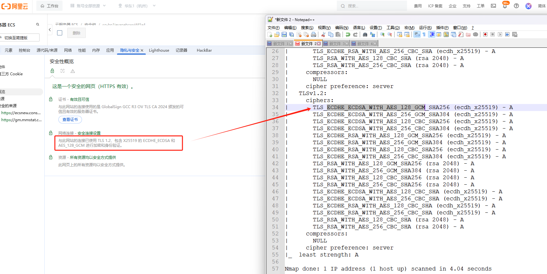Click 第三方 Cookie sidebar item
The width and height of the screenshot is (547, 274).
point(11,74)
